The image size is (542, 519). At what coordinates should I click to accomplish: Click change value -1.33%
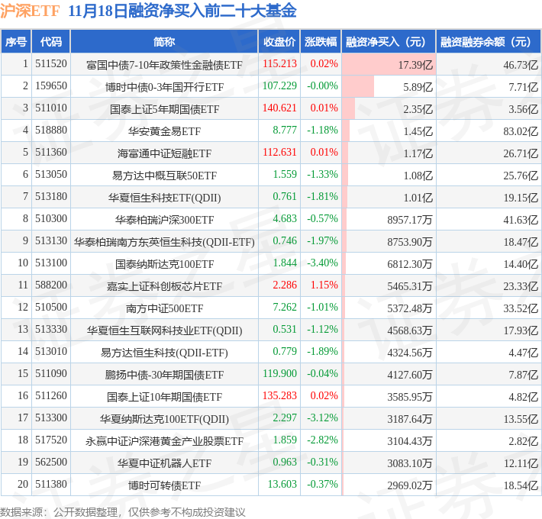tap(322, 174)
